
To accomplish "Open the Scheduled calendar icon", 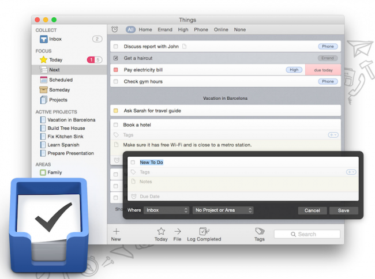I will tap(43, 80).
